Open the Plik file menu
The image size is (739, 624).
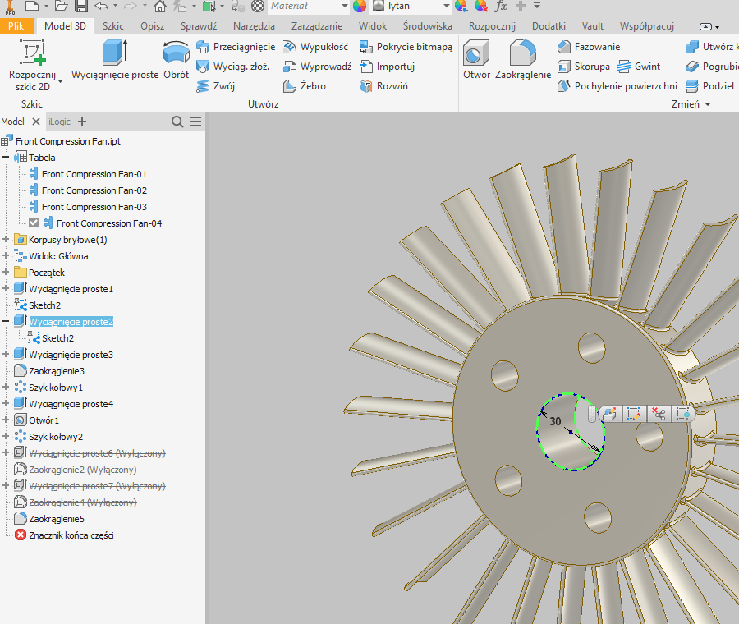tap(16, 26)
